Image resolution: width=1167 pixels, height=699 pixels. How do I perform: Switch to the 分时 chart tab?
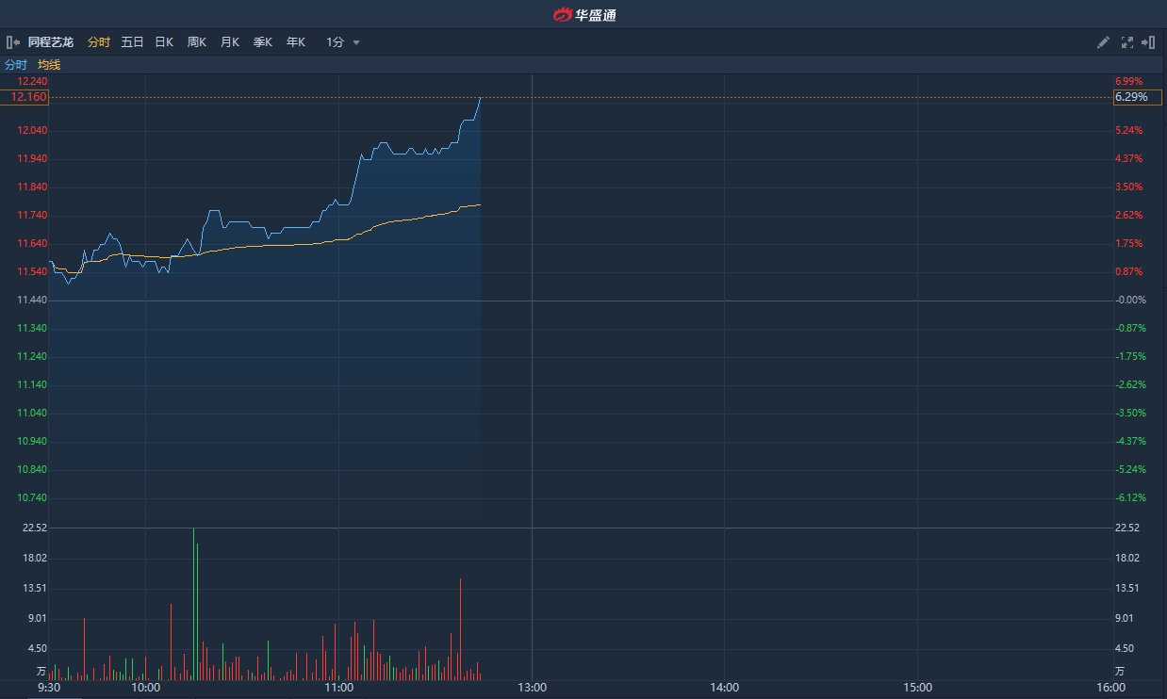(x=98, y=42)
